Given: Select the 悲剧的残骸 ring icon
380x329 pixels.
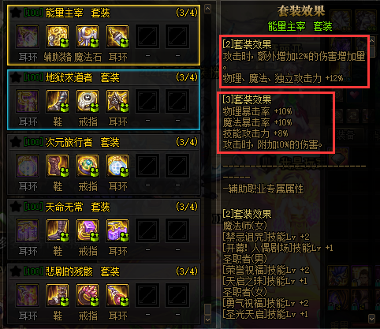Looking at the screenshot, I should pyautogui.click(x=88, y=295).
